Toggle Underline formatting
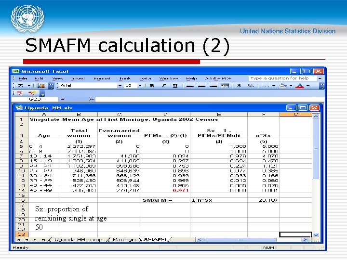 click(175, 86)
